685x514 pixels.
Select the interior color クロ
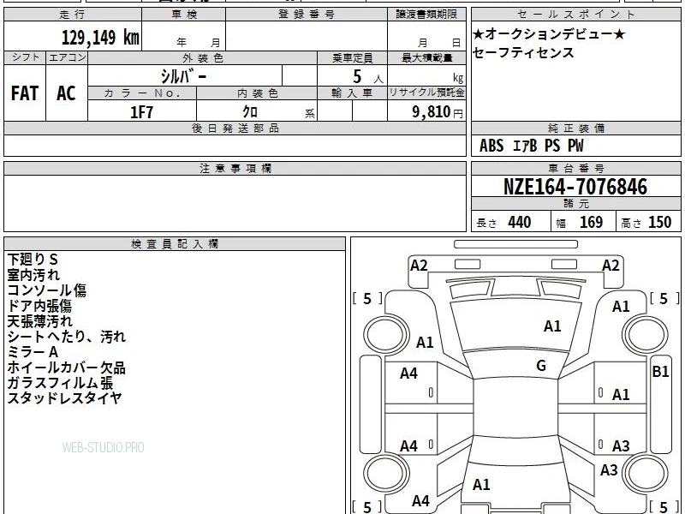tap(250, 112)
